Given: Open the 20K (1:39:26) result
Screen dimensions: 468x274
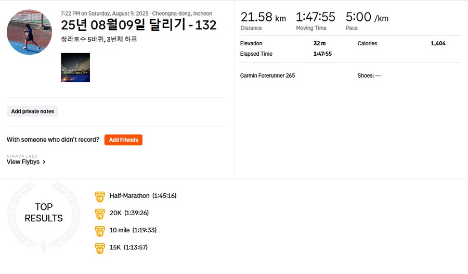Looking at the screenshot, I should [129, 213].
